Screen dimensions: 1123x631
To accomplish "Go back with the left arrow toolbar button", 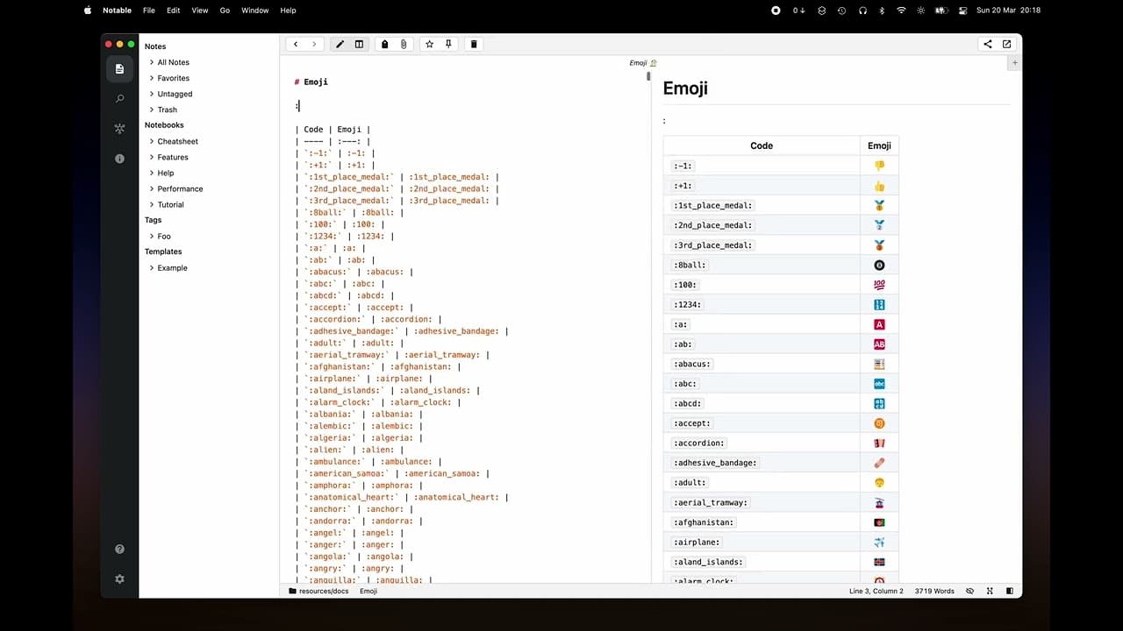I will coord(296,44).
